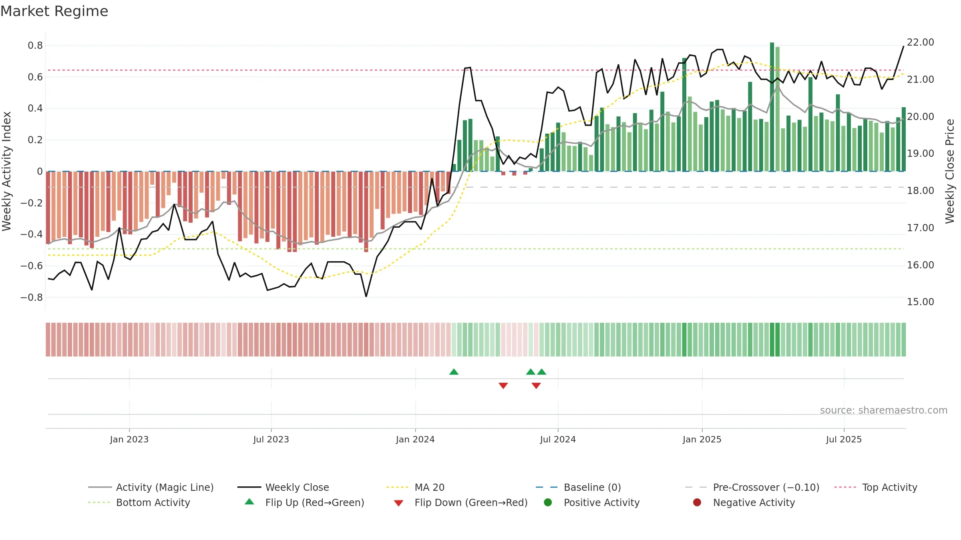Screen dimensions: 961x540
Task: Toggle Top Activity legend entry
Action: coord(876,487)
